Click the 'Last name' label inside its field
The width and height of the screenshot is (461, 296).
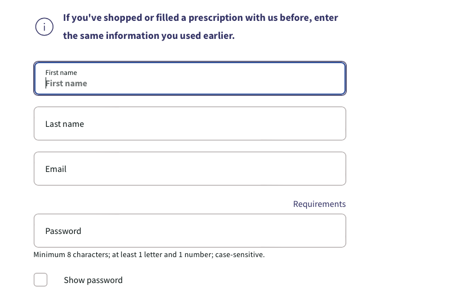65,124
